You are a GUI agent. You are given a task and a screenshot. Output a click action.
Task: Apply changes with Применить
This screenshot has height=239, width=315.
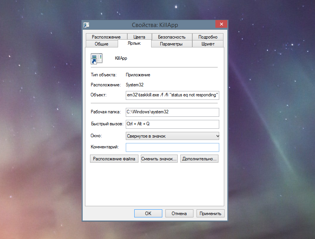(x=210, y=213)
